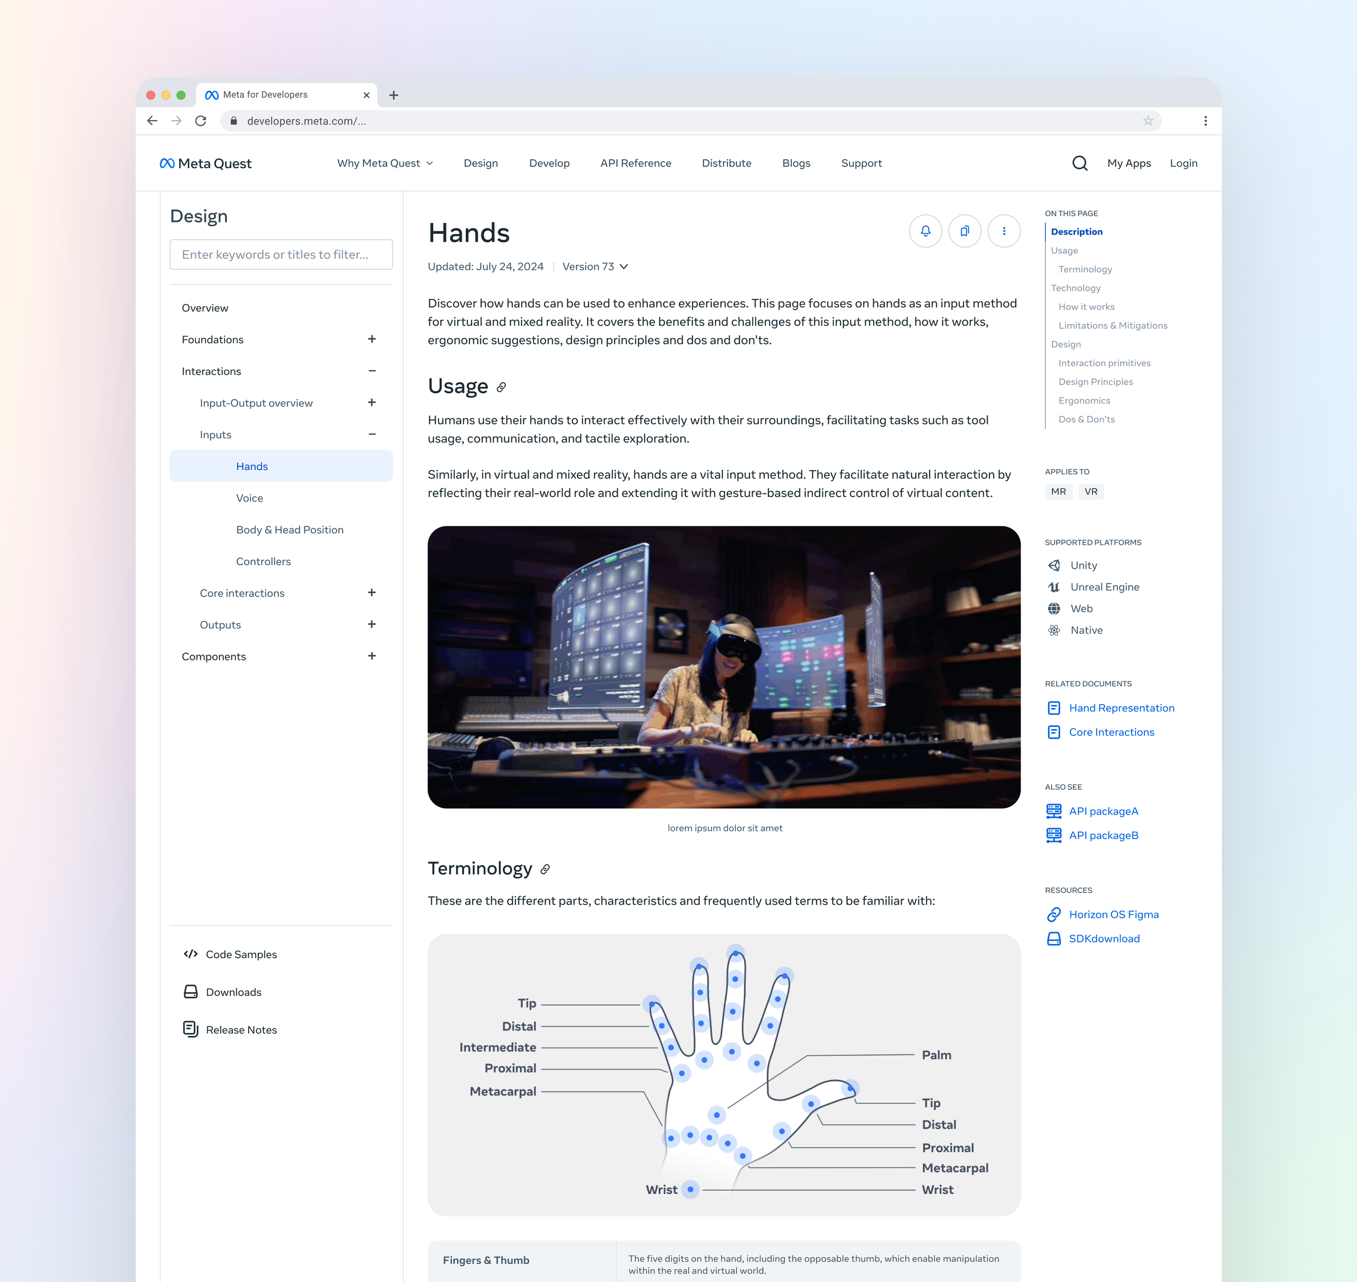Expand Core interactions
Image resolution: width=1357 pixels, height=1282 pixels.
tap(372, 593)
